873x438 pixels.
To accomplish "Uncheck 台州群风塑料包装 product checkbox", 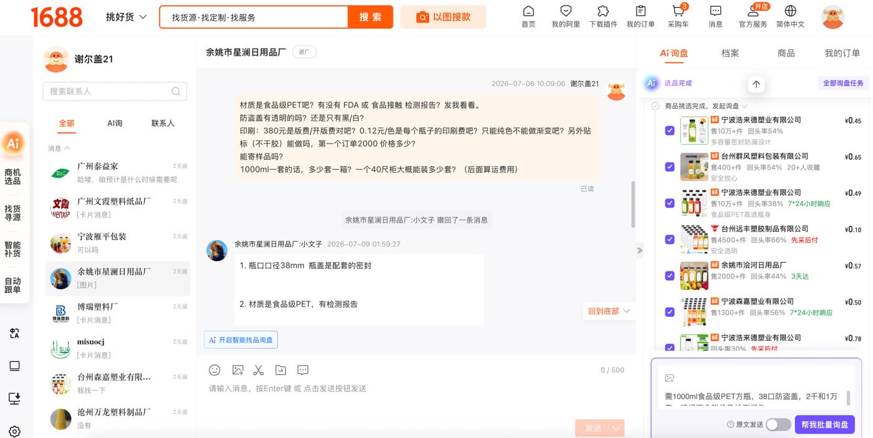I will 670,167.
